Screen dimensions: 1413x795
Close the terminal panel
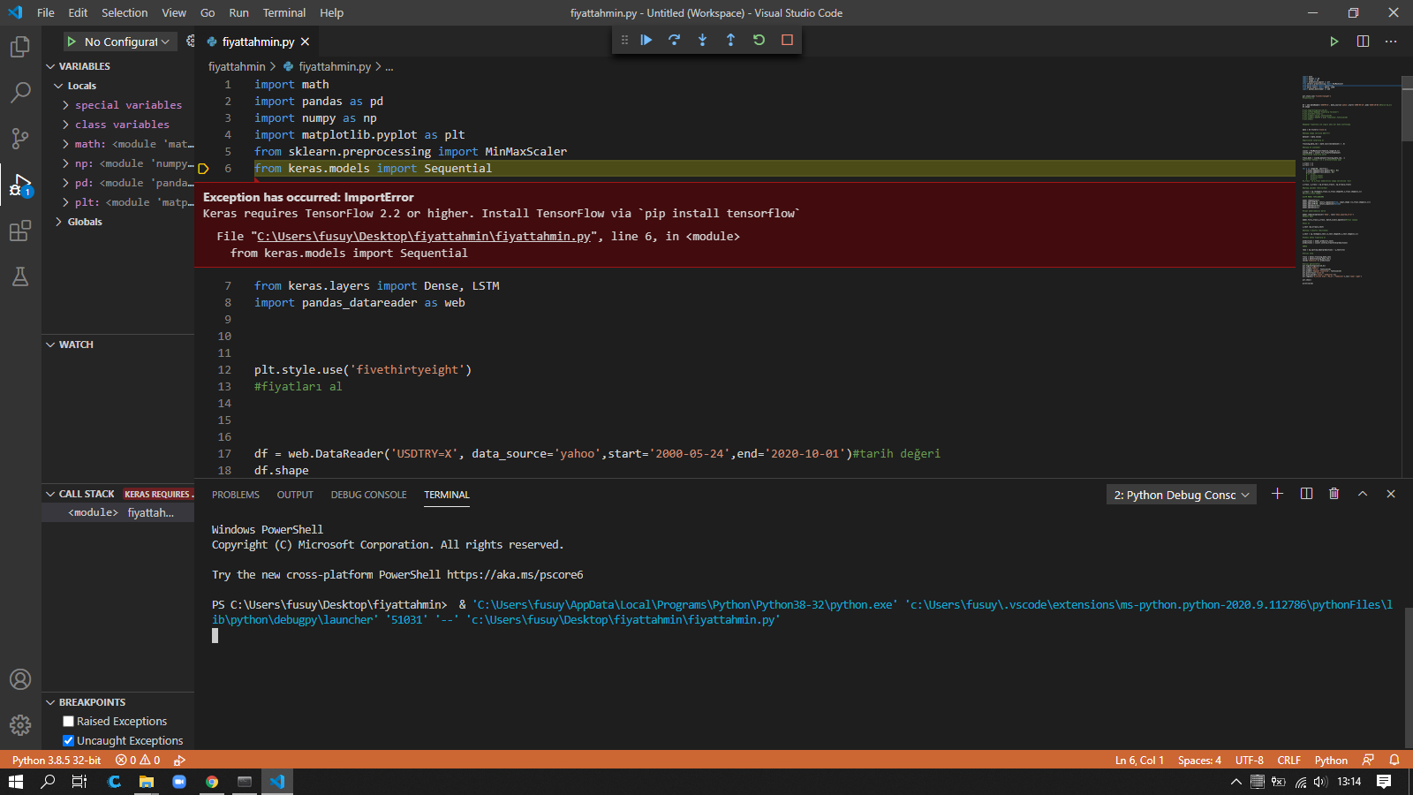tap(1391, 494)
